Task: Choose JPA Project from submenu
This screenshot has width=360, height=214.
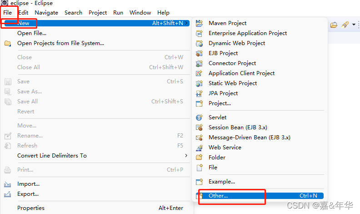Action: [223, 93]
